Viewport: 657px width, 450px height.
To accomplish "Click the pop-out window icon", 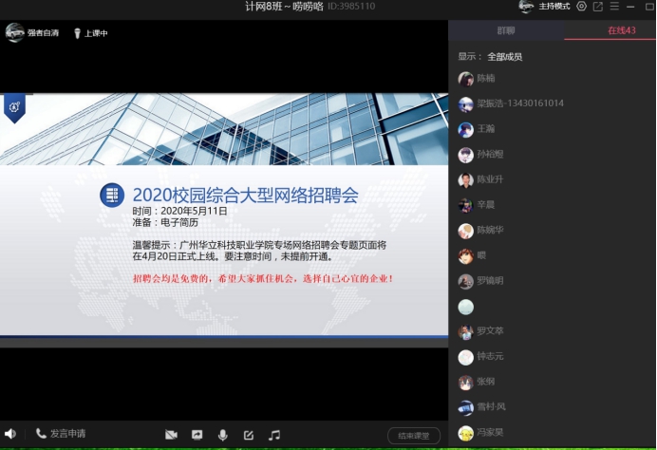I will coord(598,7).
